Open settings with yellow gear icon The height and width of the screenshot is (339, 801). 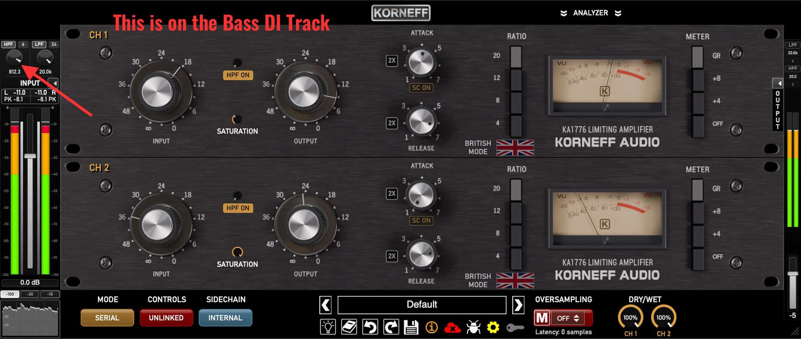pos(493,327)
